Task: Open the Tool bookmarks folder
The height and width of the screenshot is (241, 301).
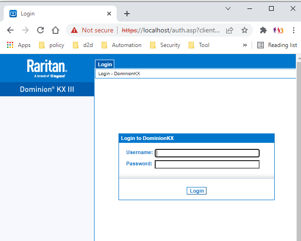Action: [199, 45]
